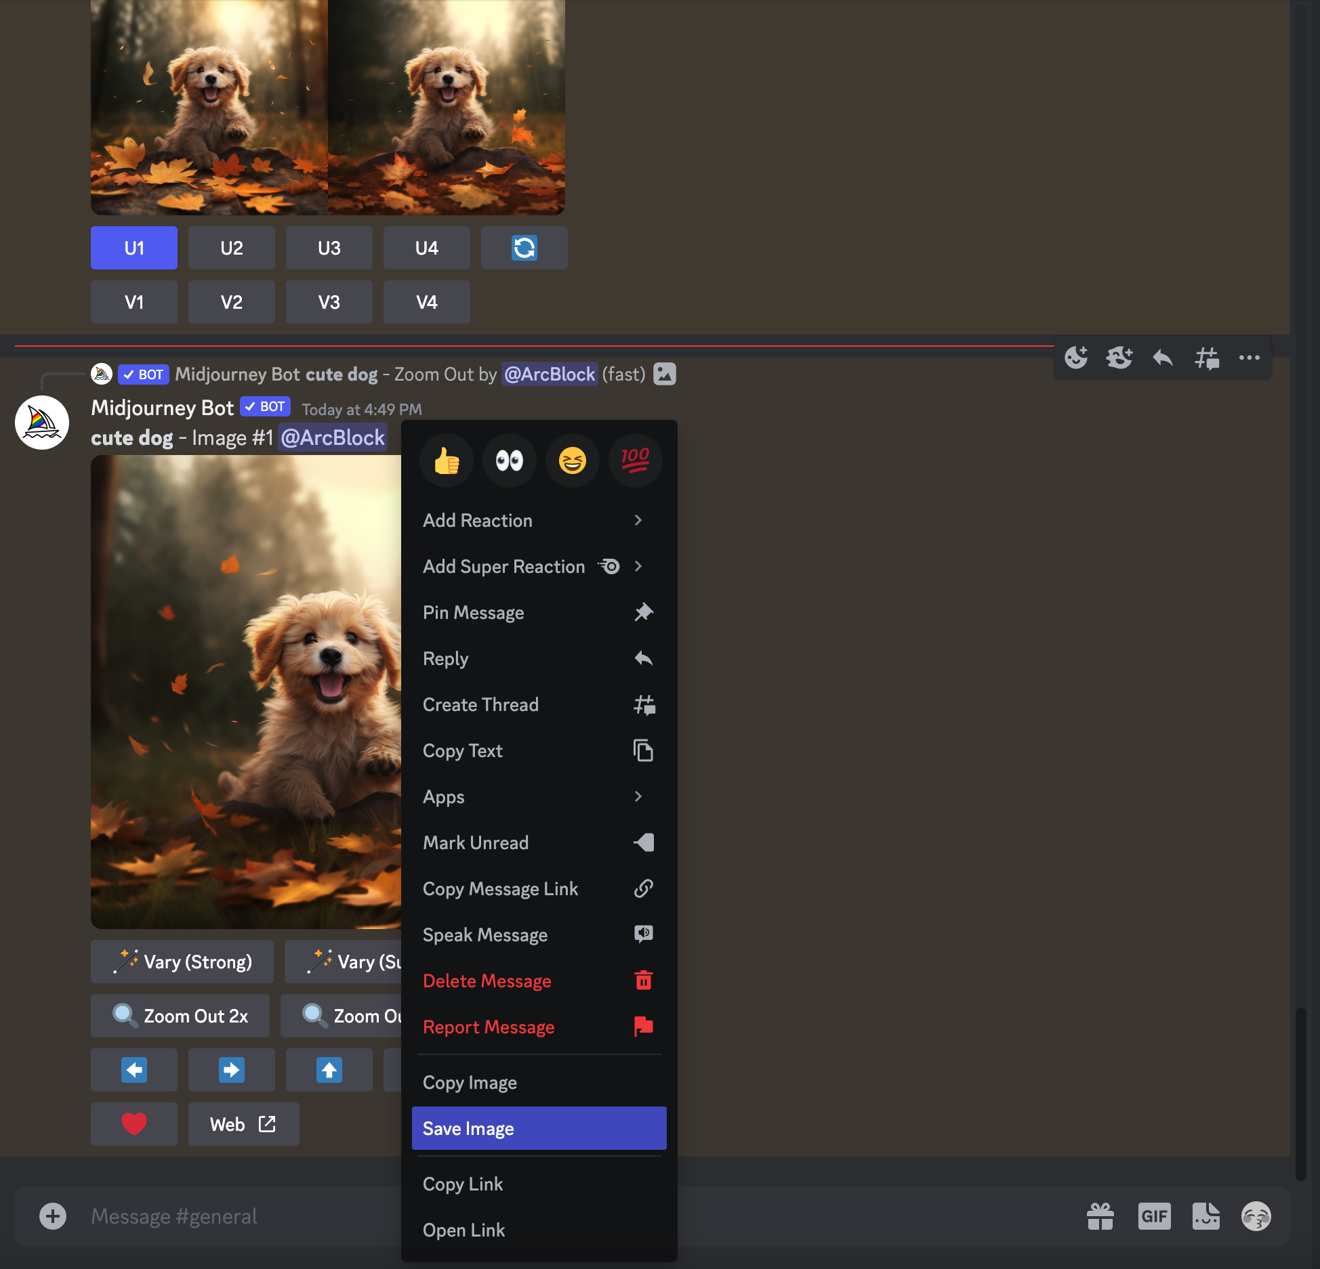Screen dimensions: 1320x1269
Task: Open the emoji picker in message bar
Action: (1256, 1216)
